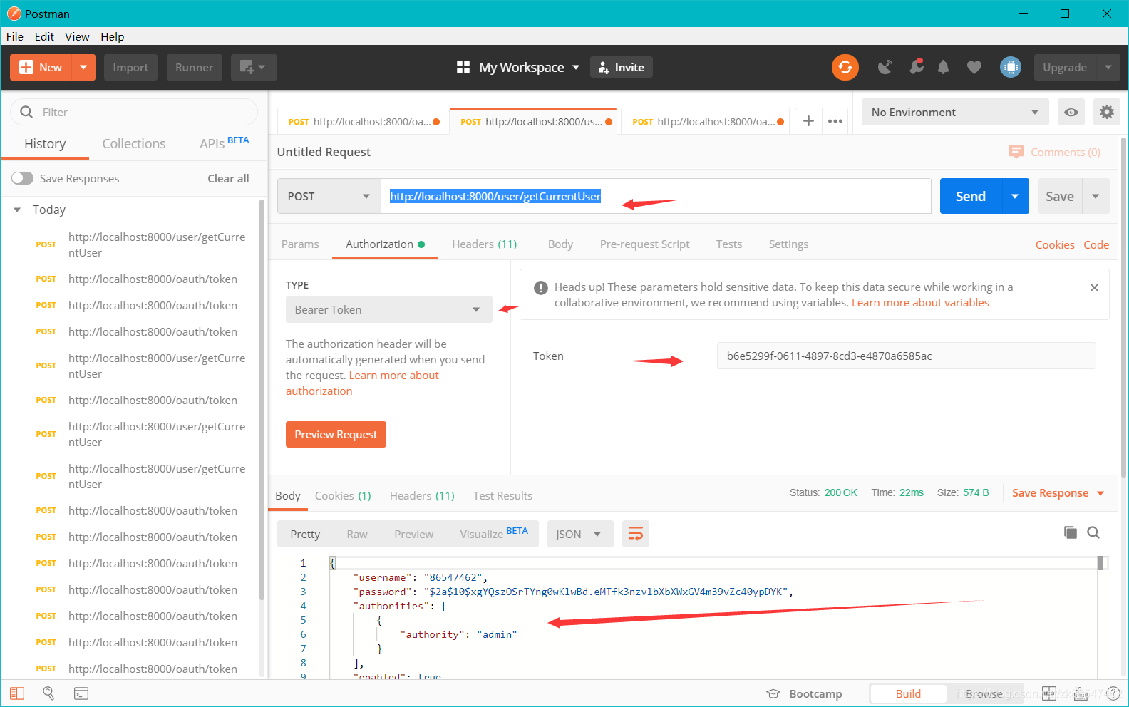Open the tab options ellipsis menu
Image resolution: width=1129 pixels, height=707 pixels.
coord(835,121)
